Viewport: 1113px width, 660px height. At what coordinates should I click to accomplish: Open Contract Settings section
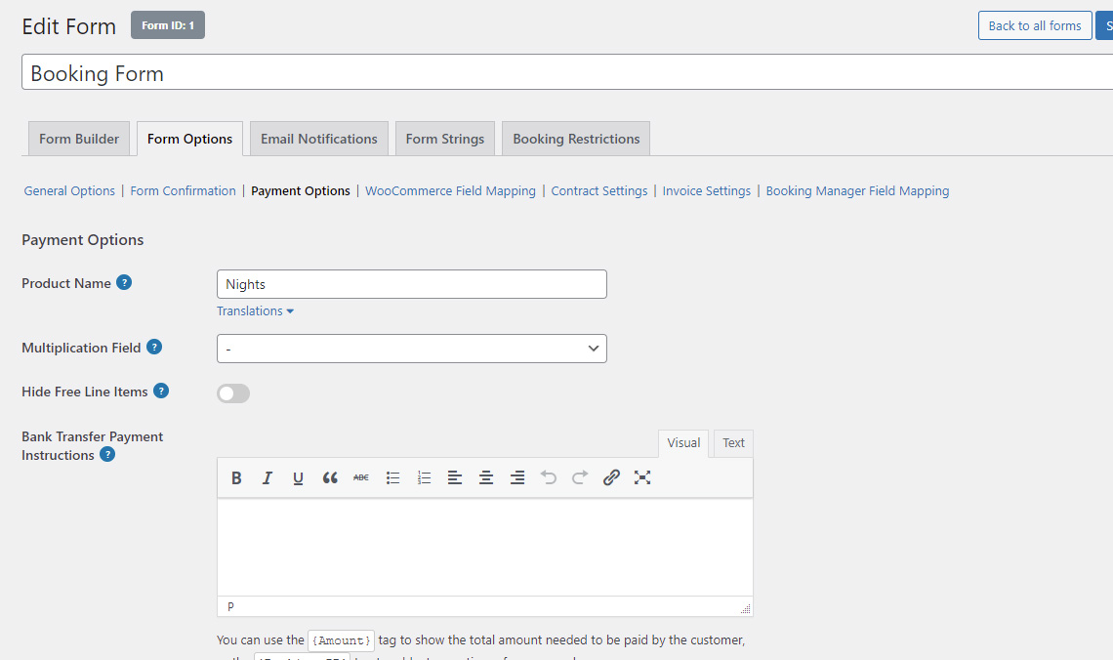[x=599, y=191]
